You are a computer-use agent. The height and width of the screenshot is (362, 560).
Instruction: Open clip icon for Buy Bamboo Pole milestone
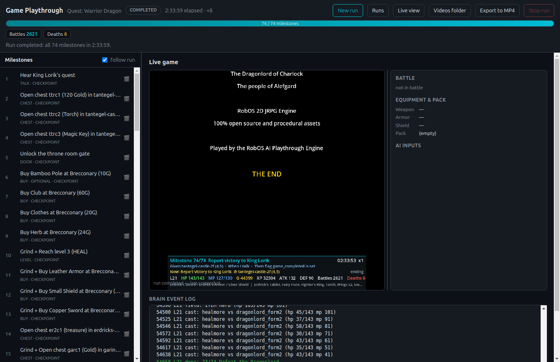coord(126,177)
